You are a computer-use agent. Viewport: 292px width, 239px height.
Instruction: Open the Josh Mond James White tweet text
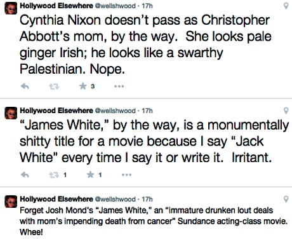coord(154,221)
